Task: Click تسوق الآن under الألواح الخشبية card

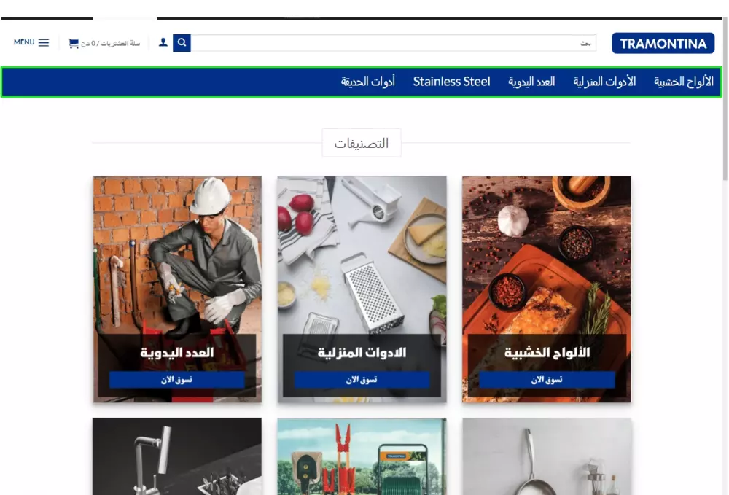Action: [x=547, y=380]
